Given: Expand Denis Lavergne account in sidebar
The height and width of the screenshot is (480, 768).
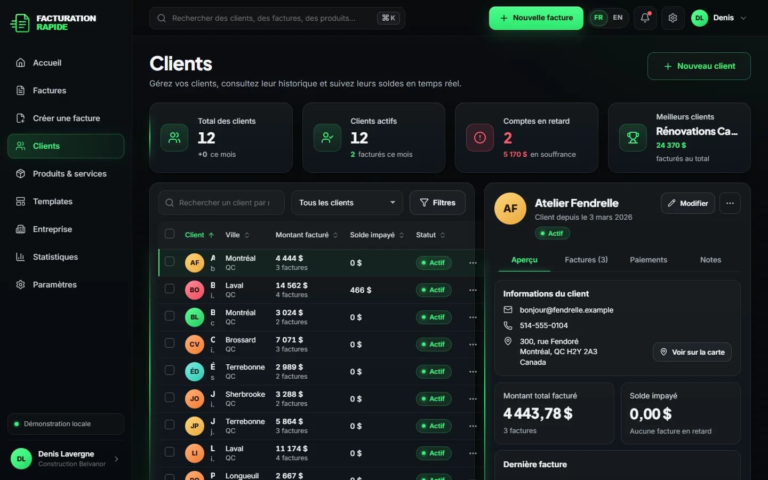Looking at the screenshot, I should [x=66, y=459].
